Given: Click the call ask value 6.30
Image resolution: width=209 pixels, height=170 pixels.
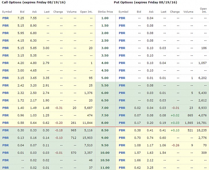Looking at the screenshot, I should click(33, 41).
